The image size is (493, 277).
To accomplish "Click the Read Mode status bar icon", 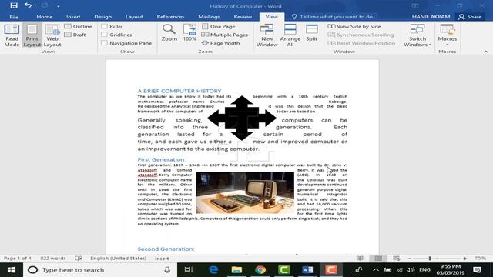I will coord(360,259).
